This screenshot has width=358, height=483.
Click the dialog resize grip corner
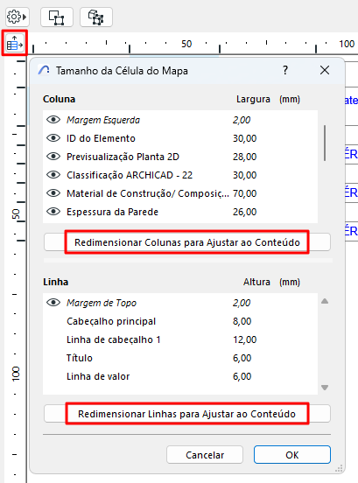pos(339,469)
